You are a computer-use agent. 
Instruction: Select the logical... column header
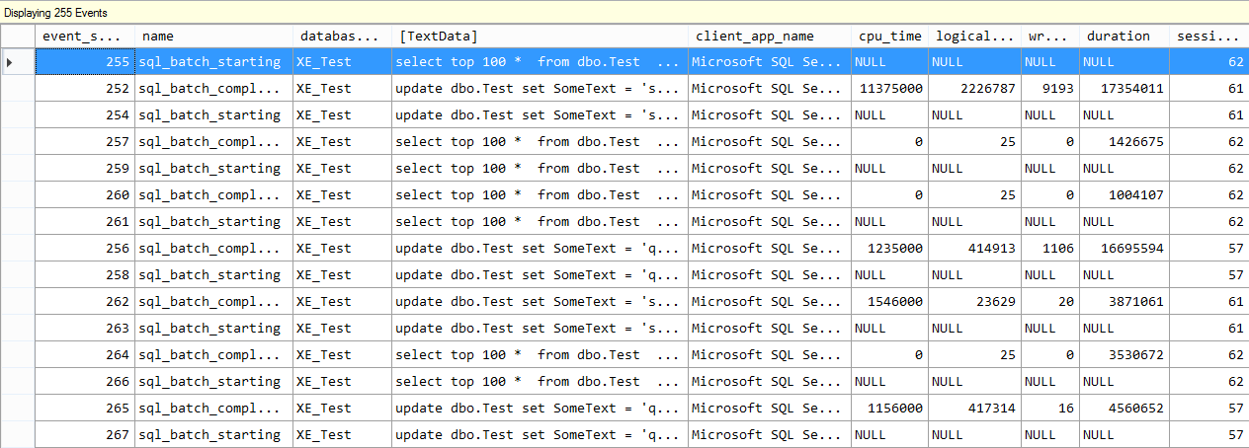pyautogui.click(x=973, y=36)
